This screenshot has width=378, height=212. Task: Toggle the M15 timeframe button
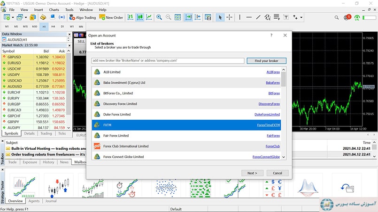pos(25,27)
